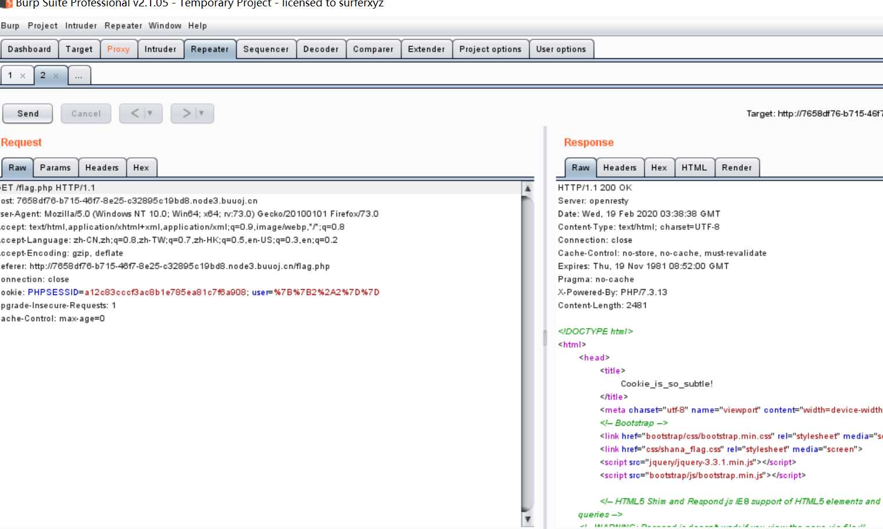883x529 pixels.
Task: Click the GET /flag.php request line
Action: [x=48, y=188]
